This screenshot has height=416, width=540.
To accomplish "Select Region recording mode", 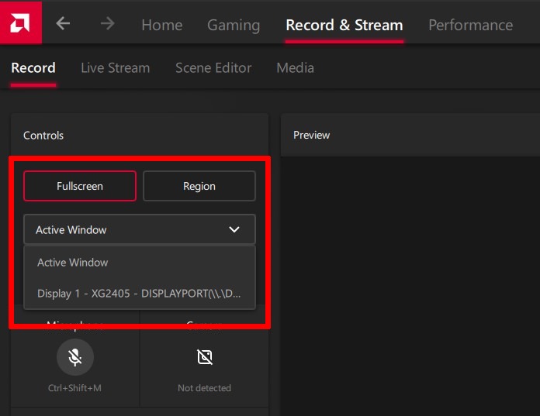I will 199,186.
